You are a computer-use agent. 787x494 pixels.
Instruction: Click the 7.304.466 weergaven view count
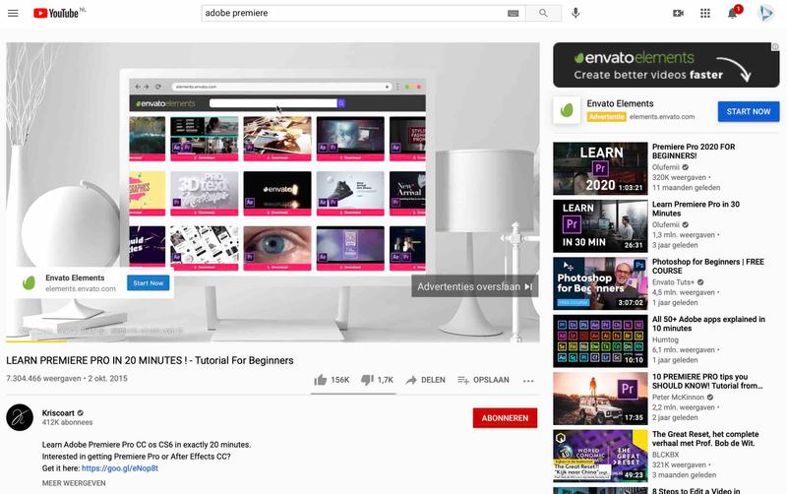43,379
